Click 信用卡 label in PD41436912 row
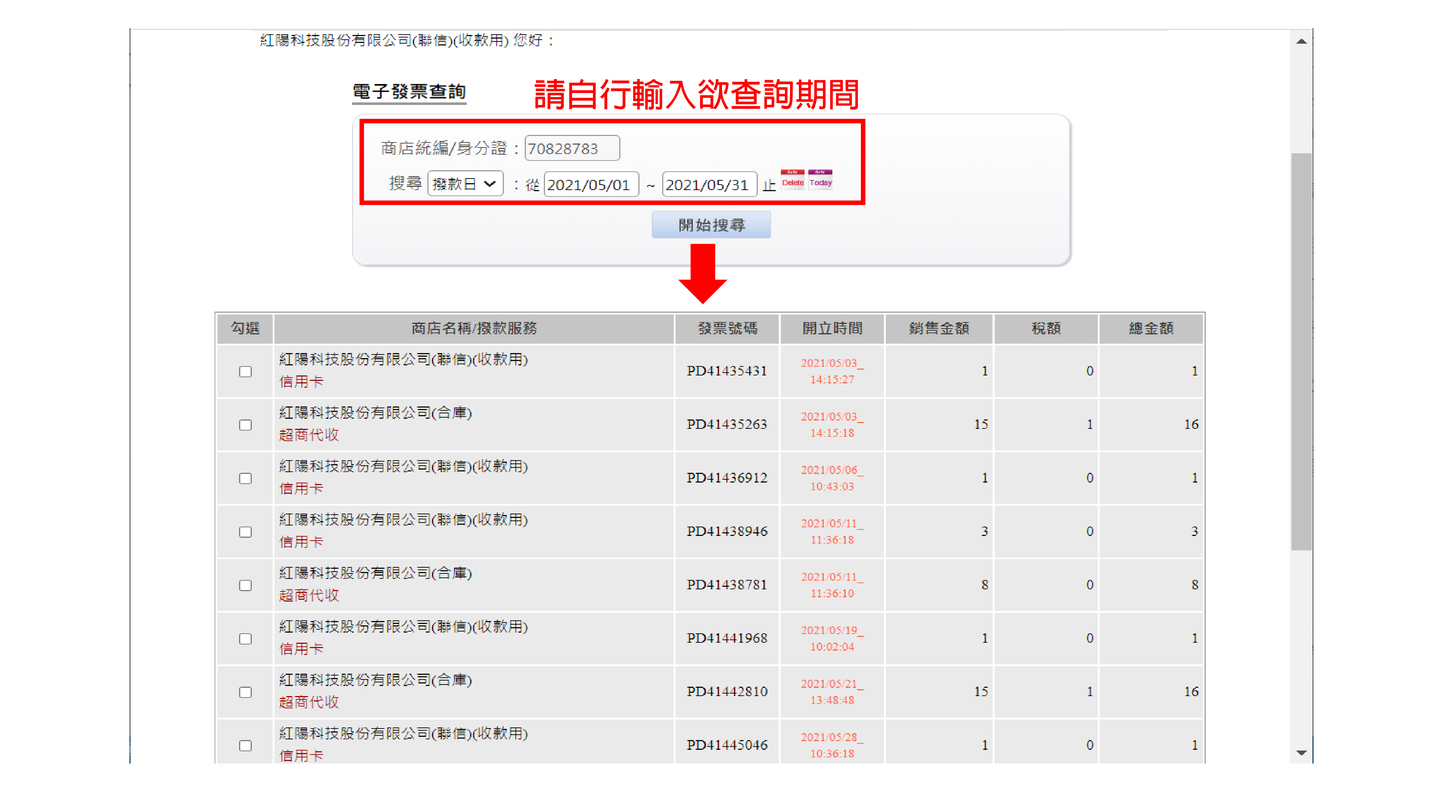Image resolution: width=1443 pixels, height=792 pixels. [x=302, y=489]
